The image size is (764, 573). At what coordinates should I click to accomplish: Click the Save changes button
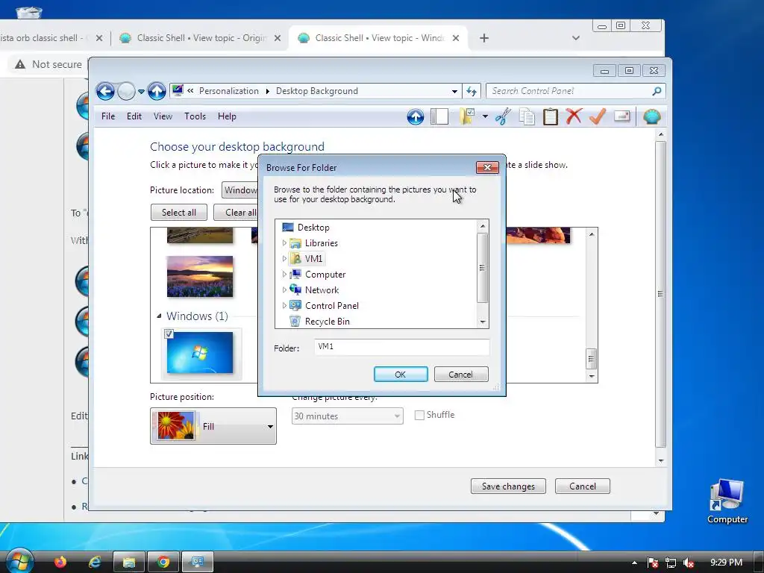click(507, 486)
